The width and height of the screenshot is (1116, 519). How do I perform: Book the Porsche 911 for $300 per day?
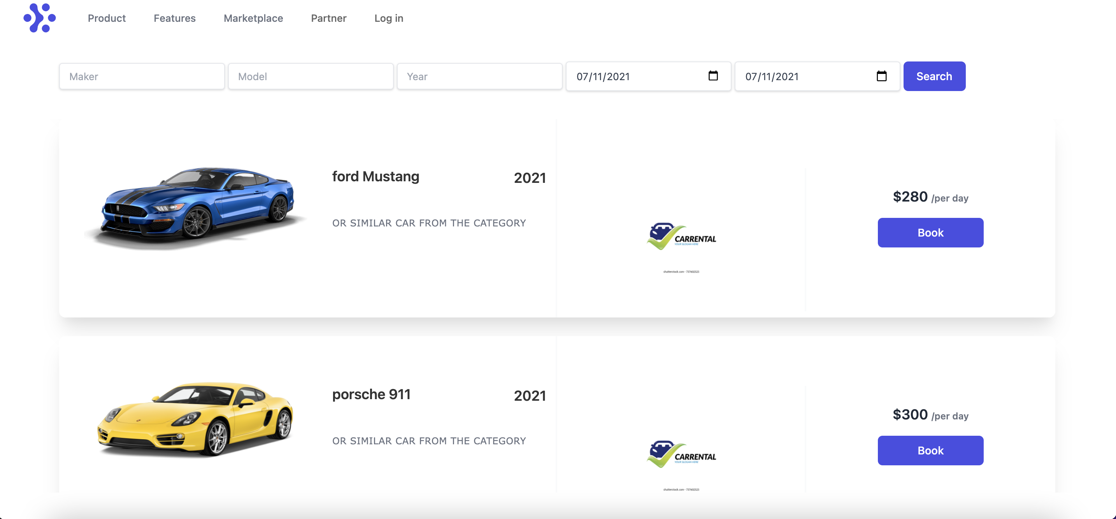(930, 451)
